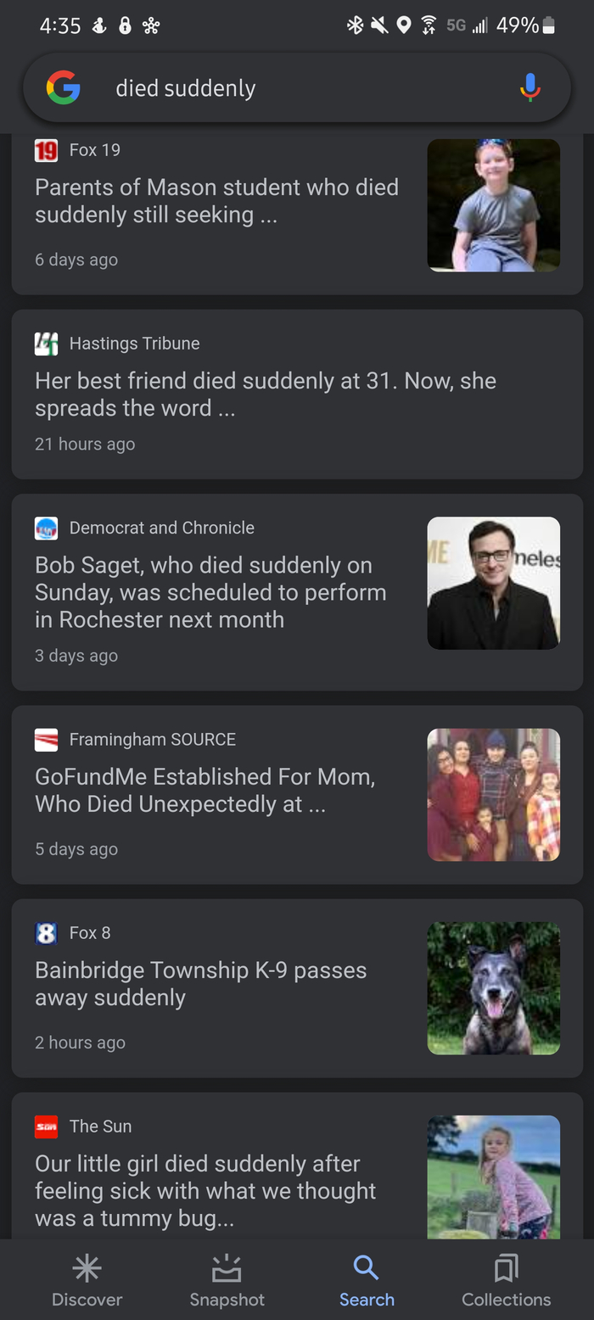Open the GoFundMe Established For Mom article

click(205, 790)
